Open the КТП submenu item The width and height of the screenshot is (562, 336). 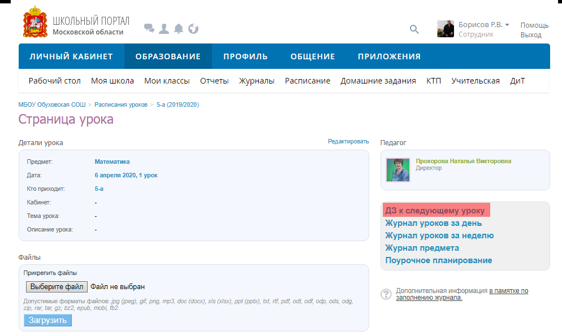click(434, 81)
